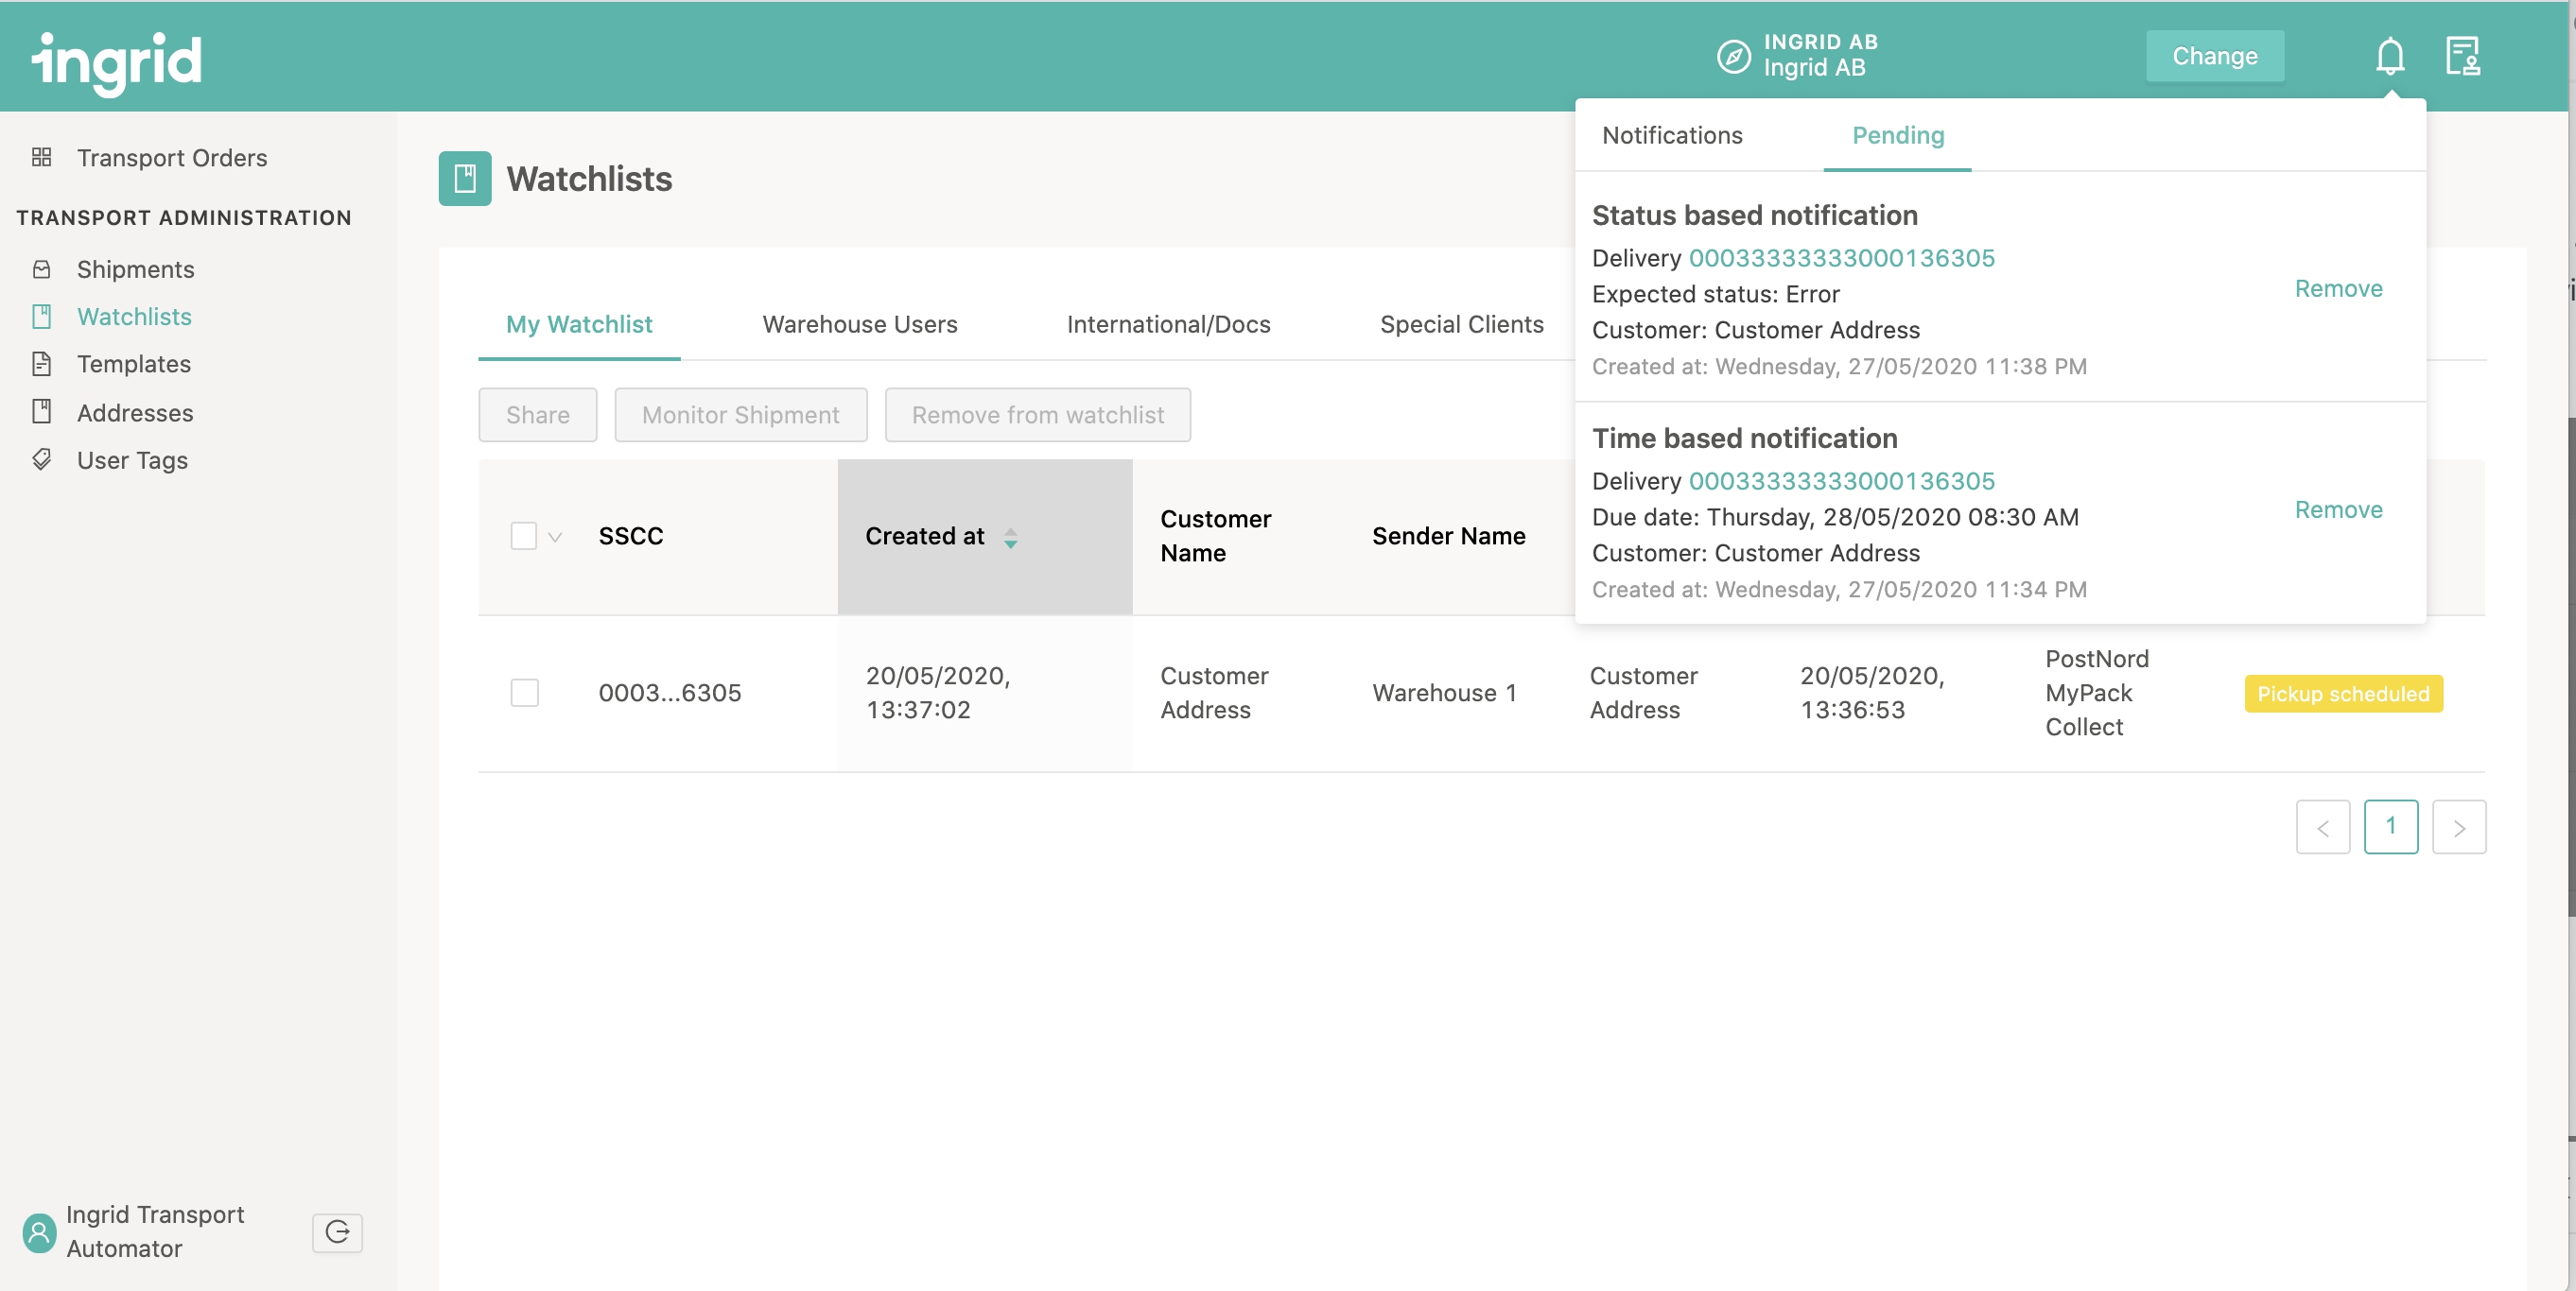Click the Change button
The image size is (2576, 1291).
(x=2214, y=56)
